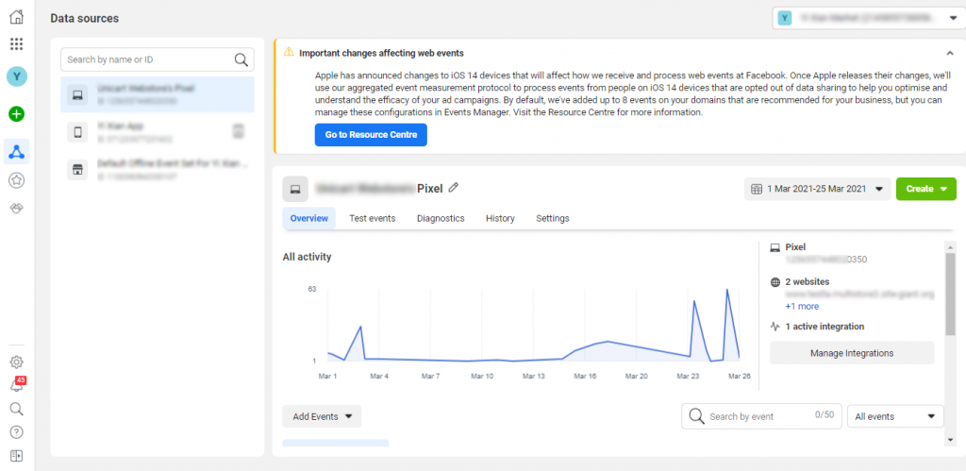Click the Data sources page heading

[84, 19]
